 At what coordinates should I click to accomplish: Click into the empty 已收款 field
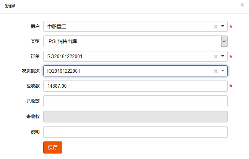tap(135, 101)
